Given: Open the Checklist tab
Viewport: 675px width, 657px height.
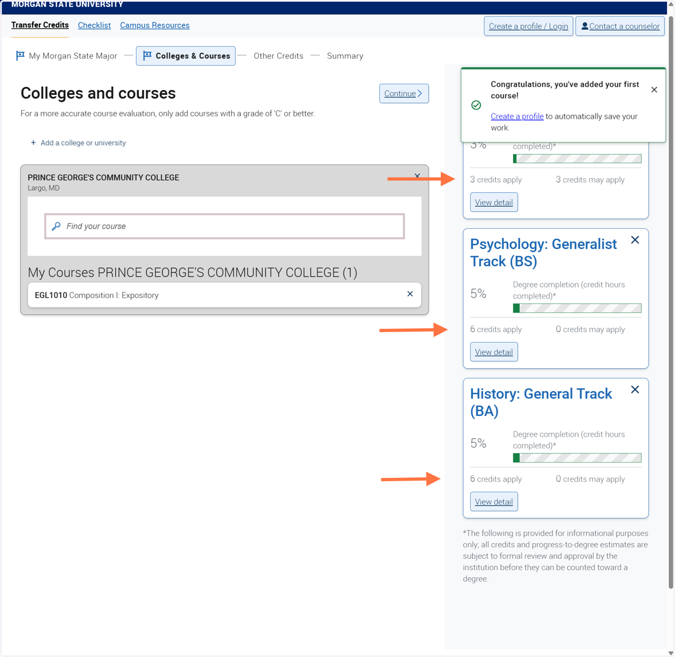Looking at the screenshot, I should (94, 25).
